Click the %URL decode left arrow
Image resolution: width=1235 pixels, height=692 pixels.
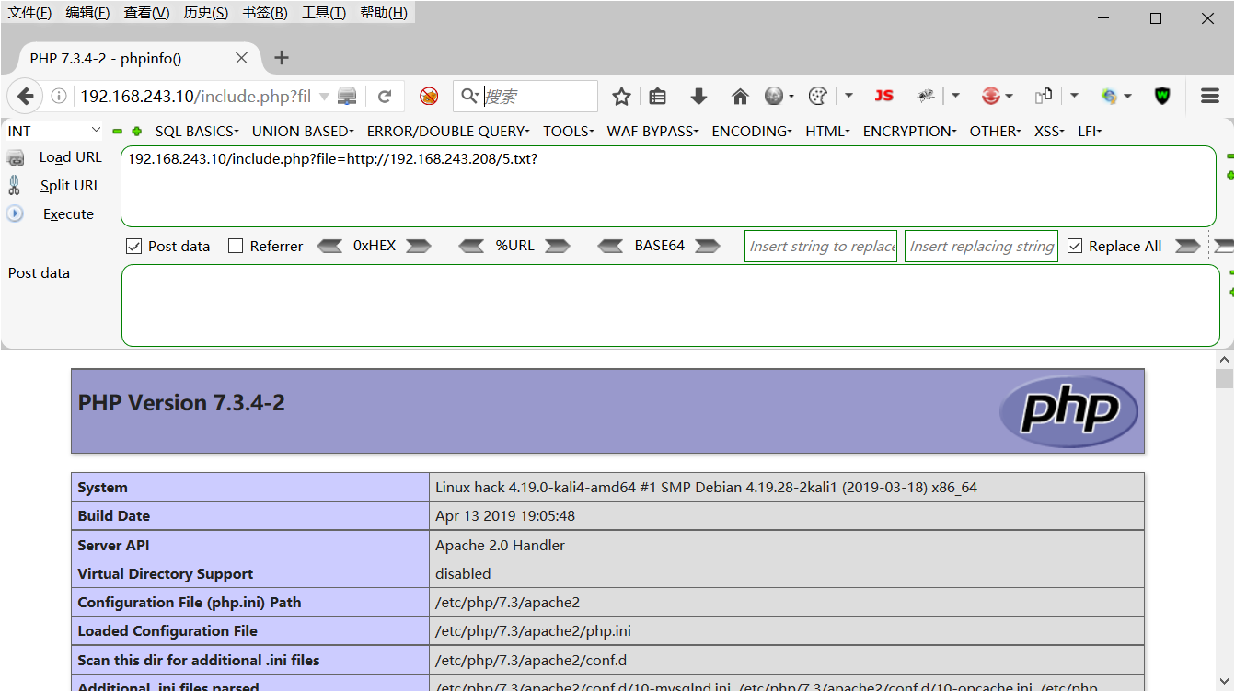471,246
